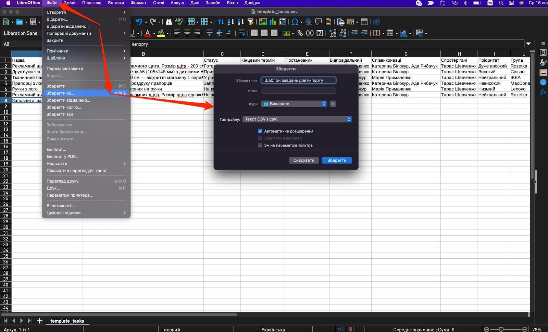Insert a chart using the toolbar icon
The image size is (548, 332).
pyautogui.click(x=273, y=22)
